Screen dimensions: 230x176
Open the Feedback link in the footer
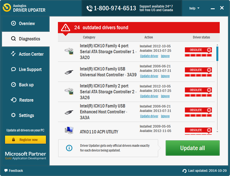point(14,171)
